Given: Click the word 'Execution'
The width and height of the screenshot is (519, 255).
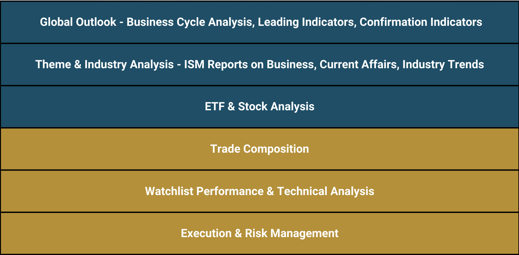Looking at the screenshot, I should 206,233.
